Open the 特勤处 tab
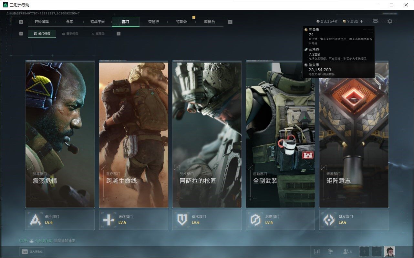Viewport: 414px width, 258px height. 181,22
